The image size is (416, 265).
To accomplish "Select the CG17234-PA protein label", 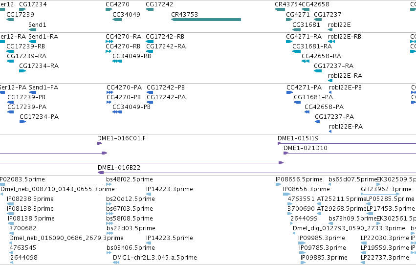I will click(39, 117).
